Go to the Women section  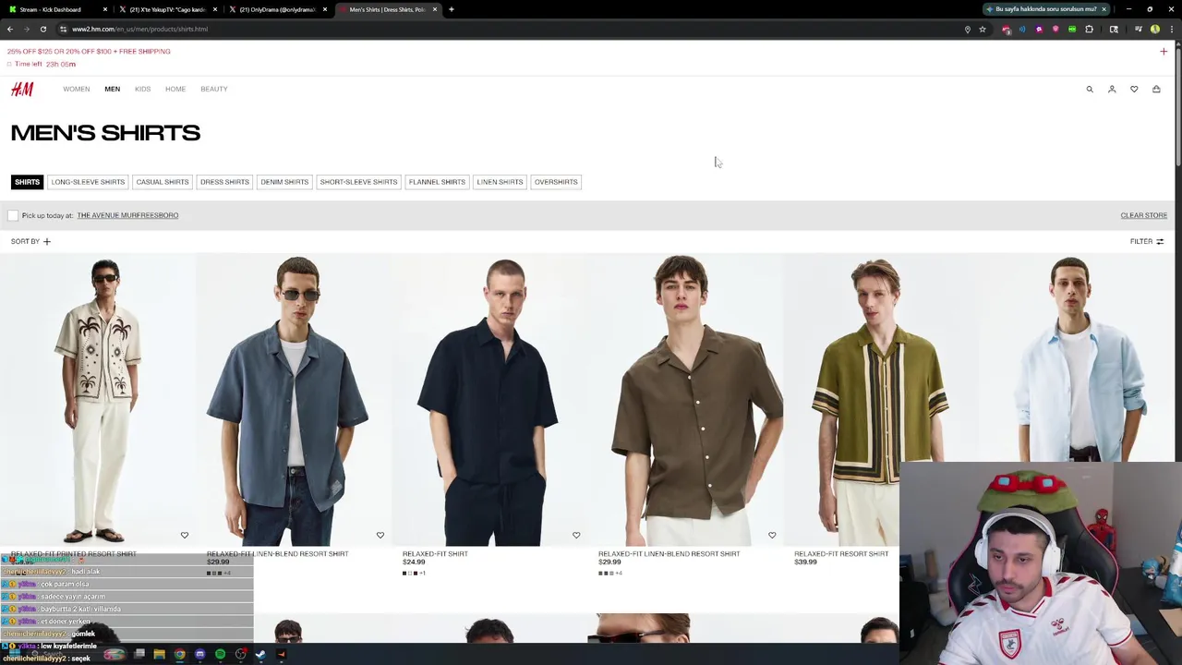coord(77,89)
